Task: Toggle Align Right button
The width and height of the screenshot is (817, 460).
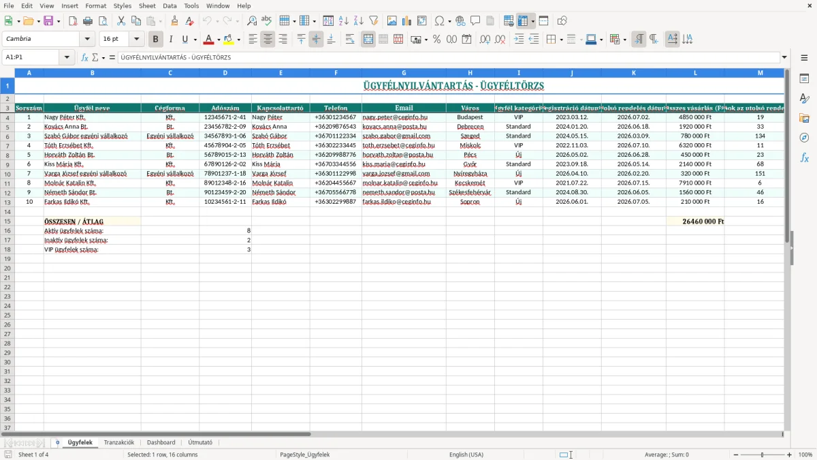Action: click(283, 40)
